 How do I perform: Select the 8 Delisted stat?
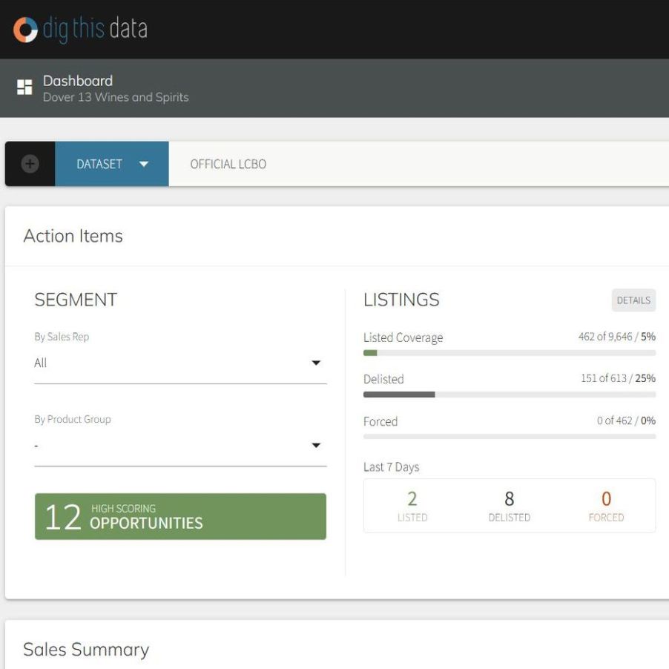click(510, 506)
